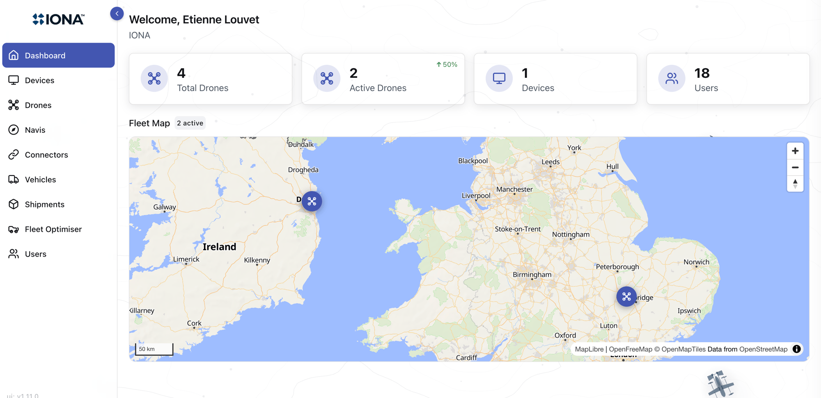Image resolution: width=821 pixels, height=398 pixels.
Task: Open Shipments using the package icon
Action: [x=14, y=204]
